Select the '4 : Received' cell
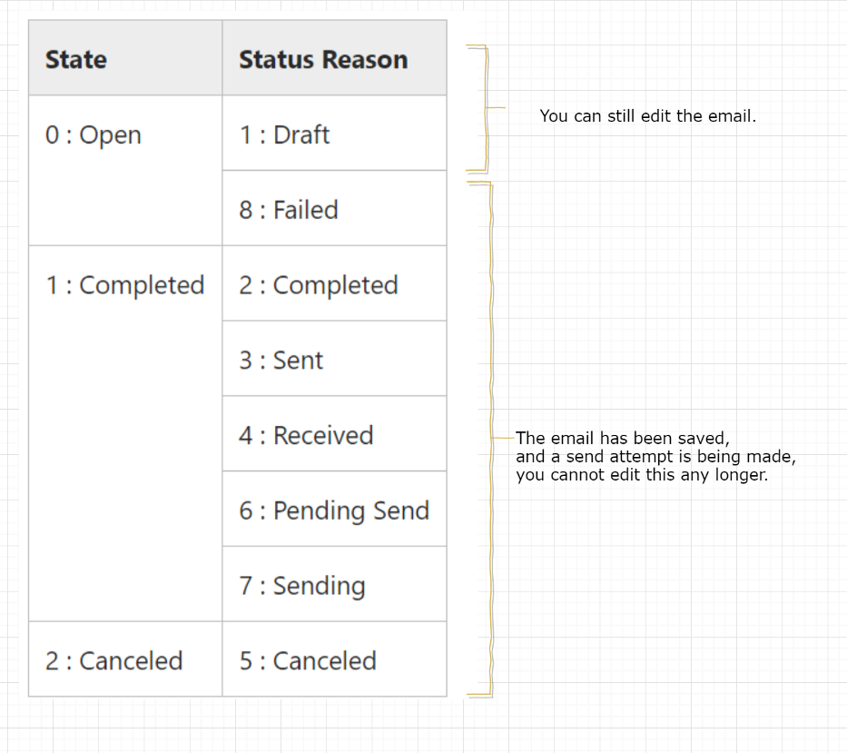847x753 pixels. [334, 433]
